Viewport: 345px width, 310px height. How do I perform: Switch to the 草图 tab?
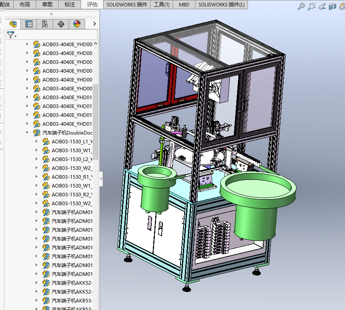tap(47, 4)
